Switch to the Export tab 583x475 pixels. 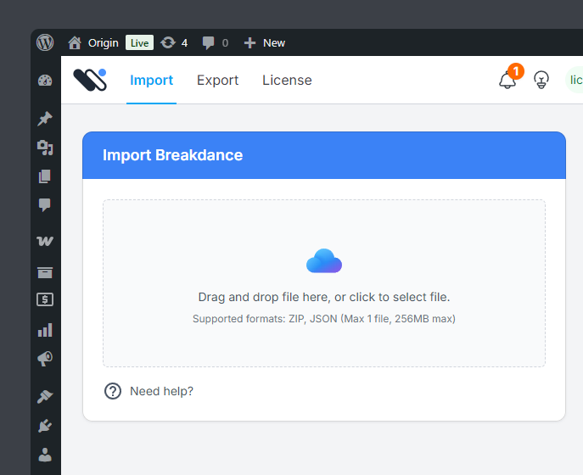[x=217, y=81]
